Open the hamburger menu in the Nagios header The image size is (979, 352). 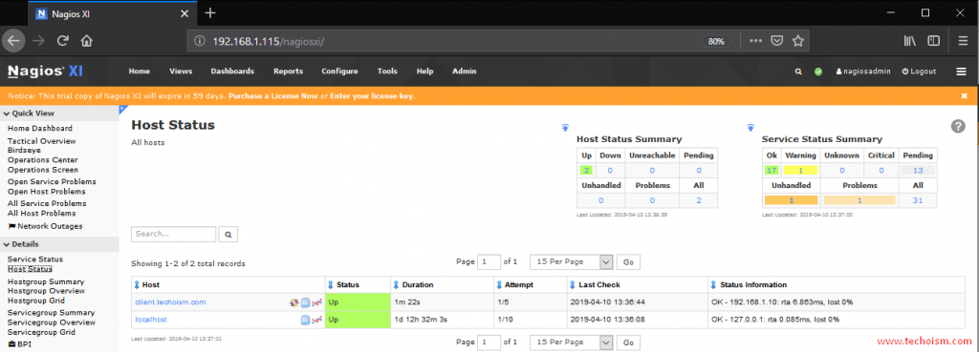click(961, 72)
